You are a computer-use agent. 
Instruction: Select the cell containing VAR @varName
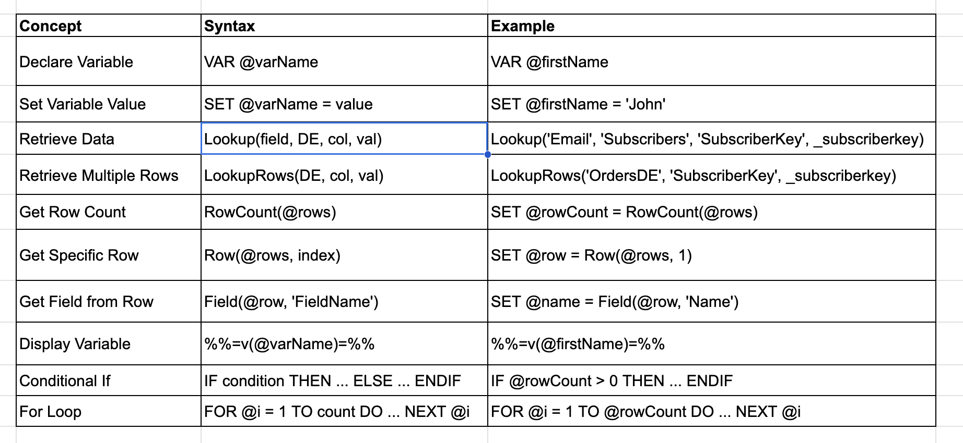(344, 61)
